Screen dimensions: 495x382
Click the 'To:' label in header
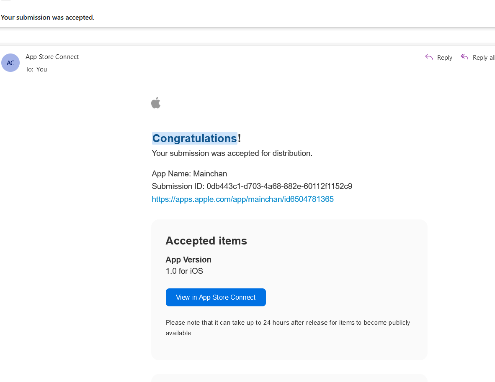[x=29, y=69]
